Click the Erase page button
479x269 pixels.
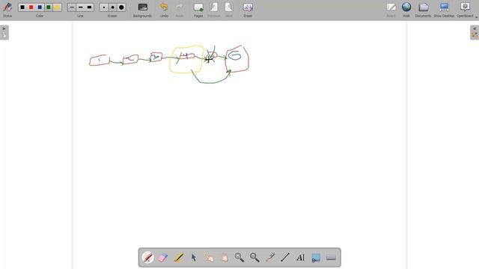[248, 10]
